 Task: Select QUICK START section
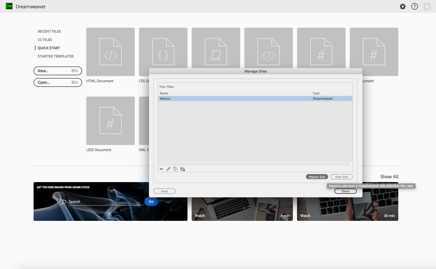[x=49, y=48]
